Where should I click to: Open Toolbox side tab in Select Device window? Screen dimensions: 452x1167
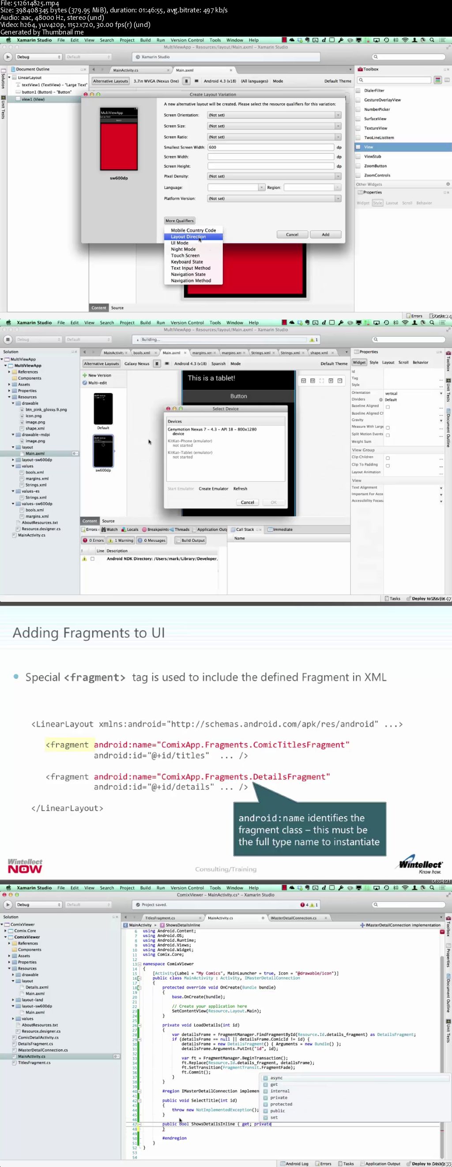[448, 362]
